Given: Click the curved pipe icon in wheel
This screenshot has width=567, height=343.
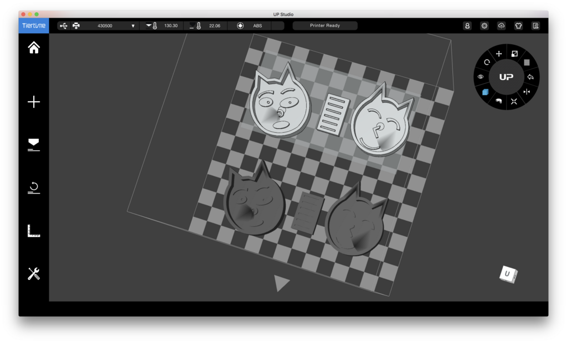Looking at the screenshot, I should [498, 101].
